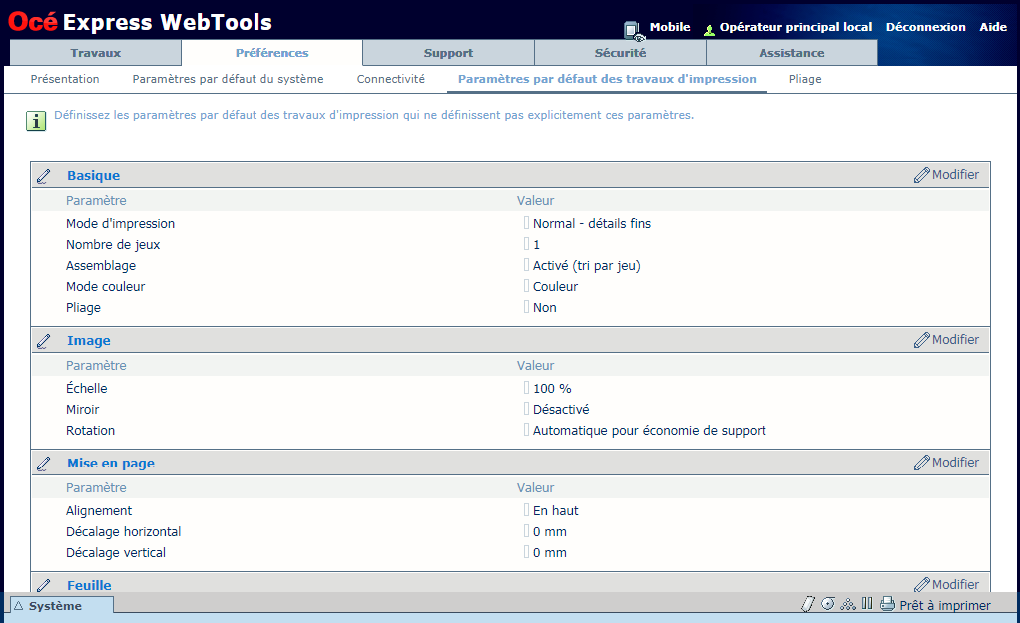Image resolution: width=1020 pixels, height=623 pixels.
Task: Click the Pliage parameter row in Basique
Action: pyautogui.click(x=83, y=307)
